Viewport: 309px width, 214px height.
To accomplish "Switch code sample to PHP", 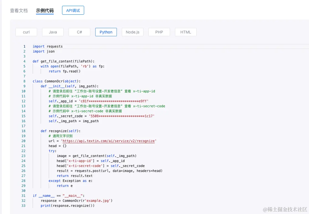I will [x=159, y=32].
